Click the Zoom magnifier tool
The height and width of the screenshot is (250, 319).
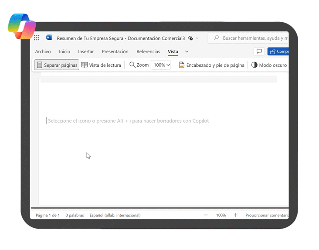[x=139, y=65]
